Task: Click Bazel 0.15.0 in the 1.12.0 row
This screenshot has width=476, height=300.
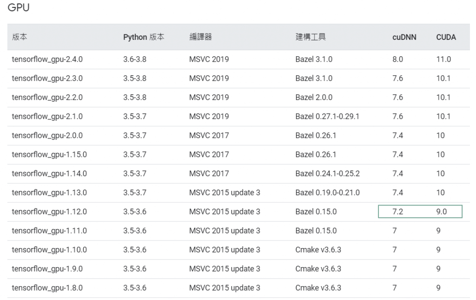Action: coord(316,212)
